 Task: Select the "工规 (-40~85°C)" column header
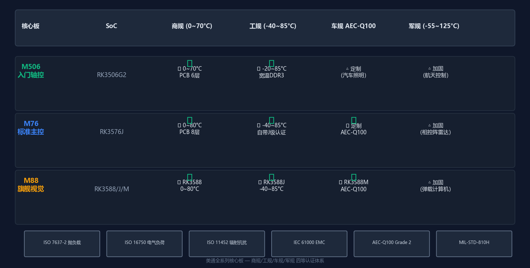click(x=273, y=26)
